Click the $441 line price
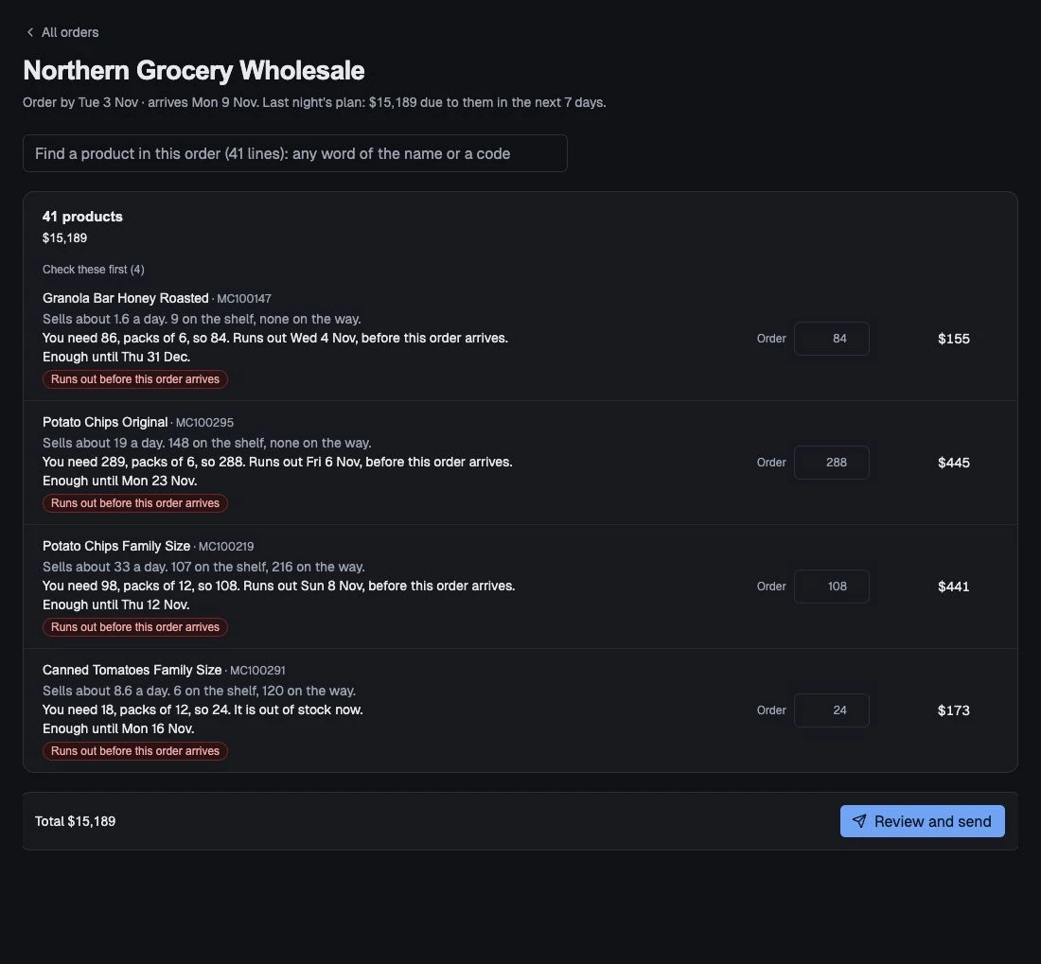The height and width of the screenshot is (964, 1041). (x=953, y=587)
